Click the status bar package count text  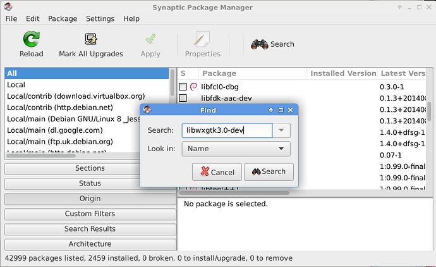[x=148, y=258]
